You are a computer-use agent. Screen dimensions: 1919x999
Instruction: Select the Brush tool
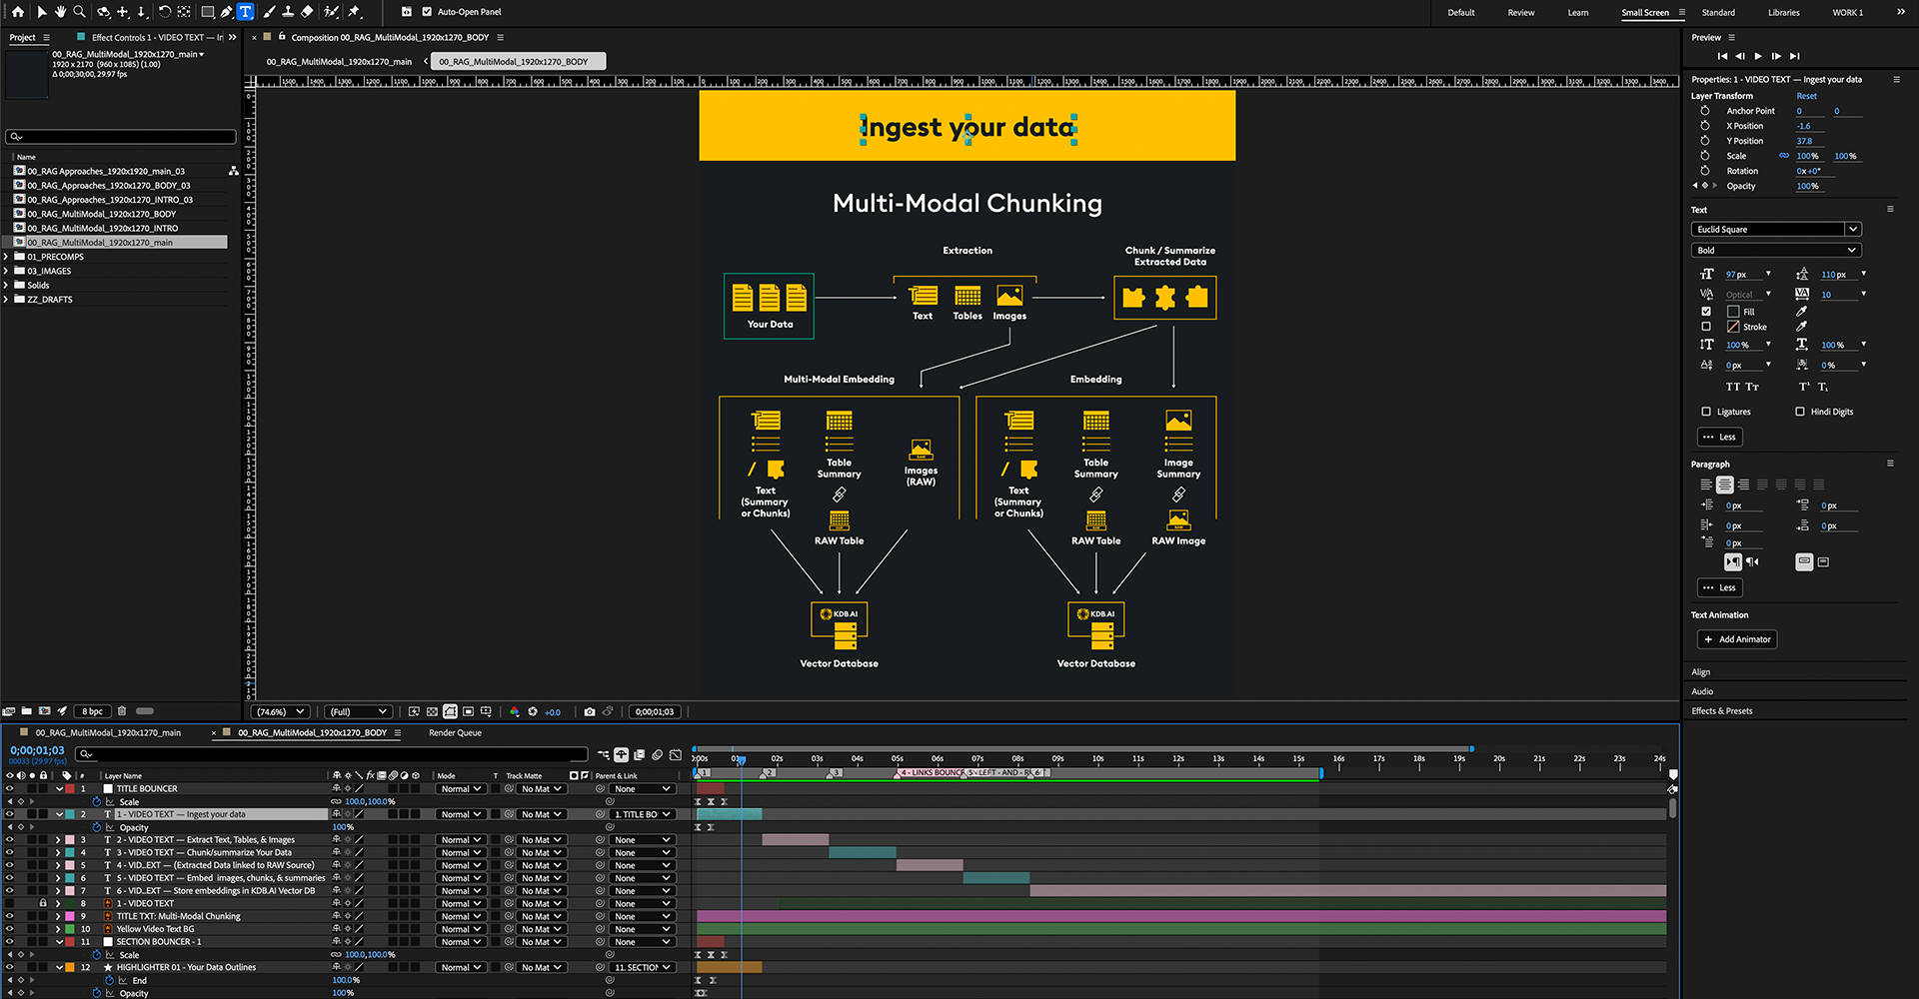[x=270, y=12]
